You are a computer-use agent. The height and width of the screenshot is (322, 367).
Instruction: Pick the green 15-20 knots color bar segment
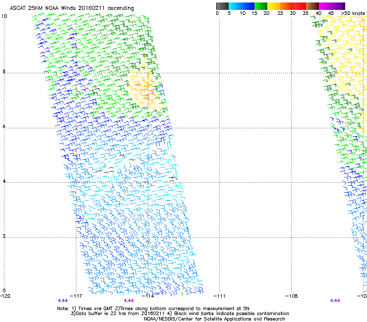pyautogui.click(x=261, y=6)
